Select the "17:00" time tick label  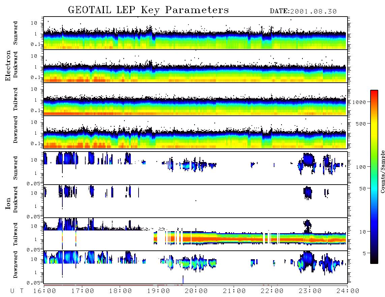[x=82, y=291]
